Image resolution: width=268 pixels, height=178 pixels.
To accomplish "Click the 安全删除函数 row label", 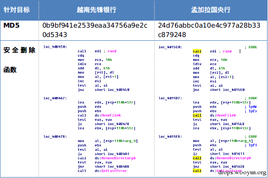I will tap(19, 60).
